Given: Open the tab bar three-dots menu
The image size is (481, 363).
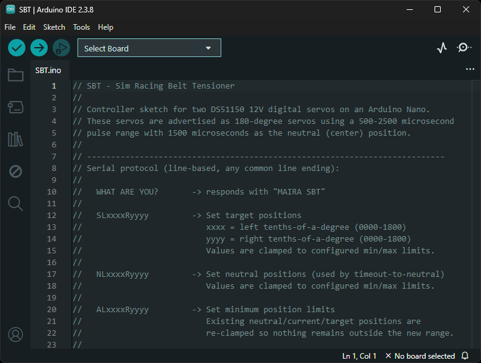Looking at the screenshot, I should pos(470,69).
